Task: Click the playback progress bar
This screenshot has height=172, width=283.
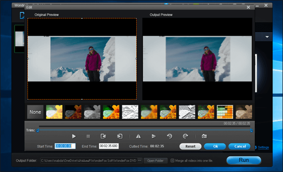Action: (x=145, y=127)
